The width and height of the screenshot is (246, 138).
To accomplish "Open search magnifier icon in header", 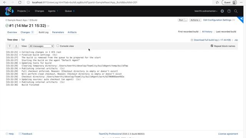I will [236, 11].
